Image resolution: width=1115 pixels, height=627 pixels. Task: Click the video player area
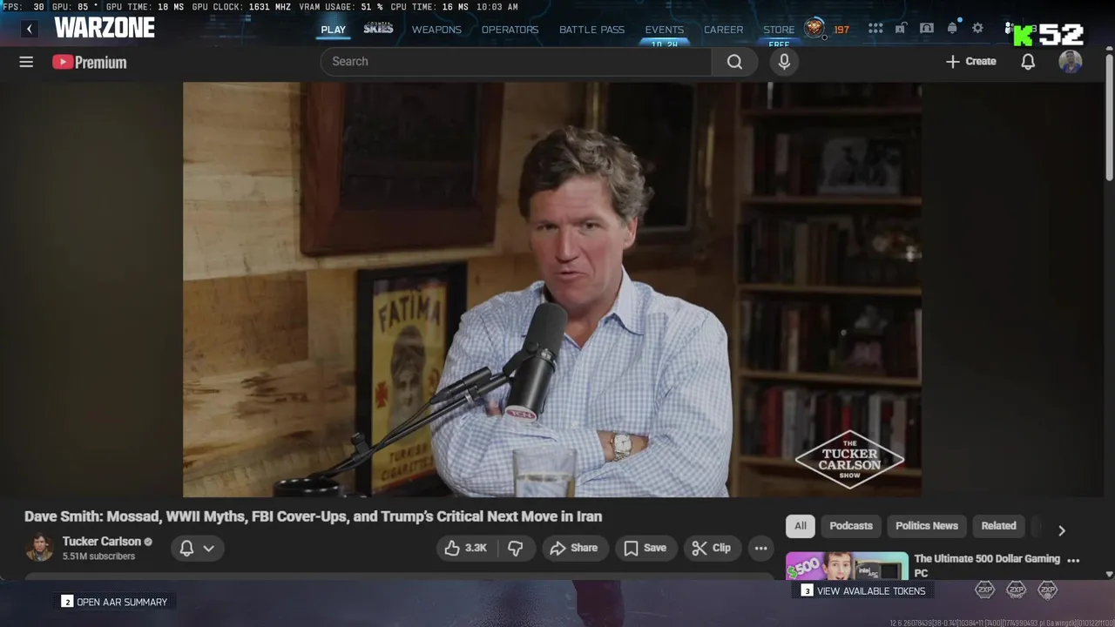tap(552, 290)
